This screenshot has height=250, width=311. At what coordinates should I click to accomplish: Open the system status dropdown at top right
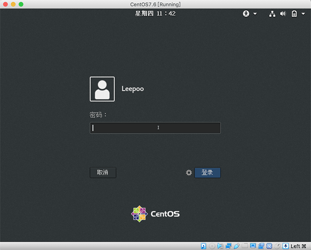(x=304, y=14)
